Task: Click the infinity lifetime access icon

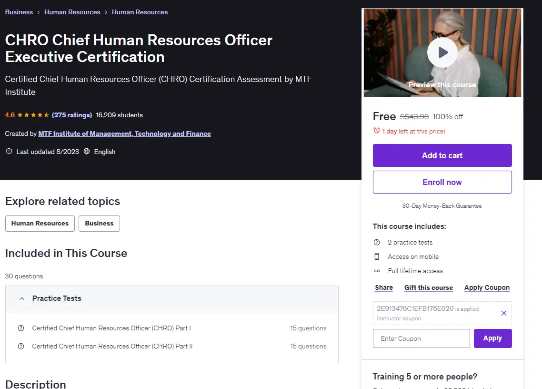Action: (377, 271)
